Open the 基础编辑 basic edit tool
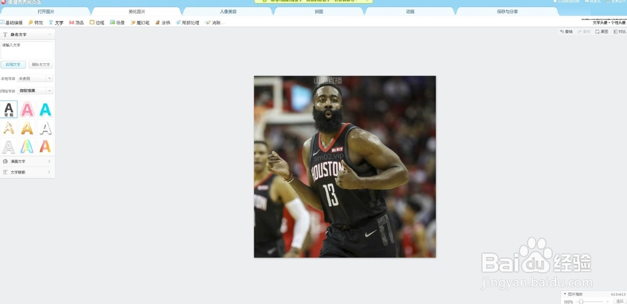Image resolution: width=627 pixels, height=304 pixels. [11, 23]
